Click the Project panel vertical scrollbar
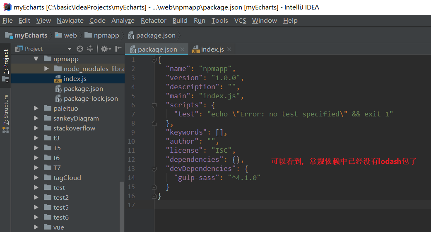 pos(122,206)
